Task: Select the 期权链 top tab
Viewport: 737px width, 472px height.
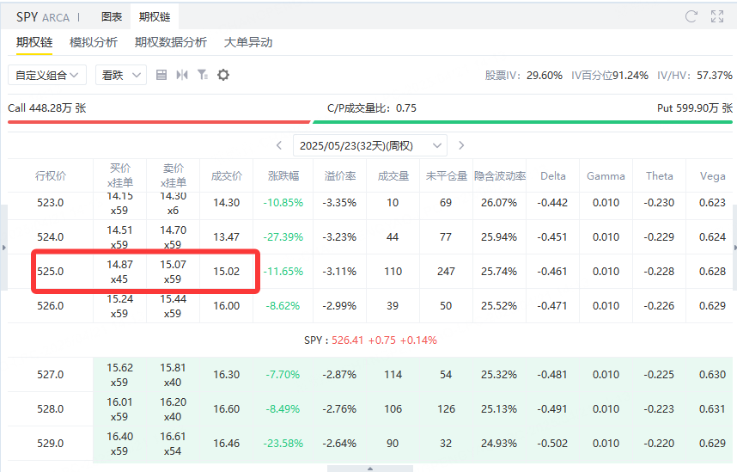Action: point(154,17)
